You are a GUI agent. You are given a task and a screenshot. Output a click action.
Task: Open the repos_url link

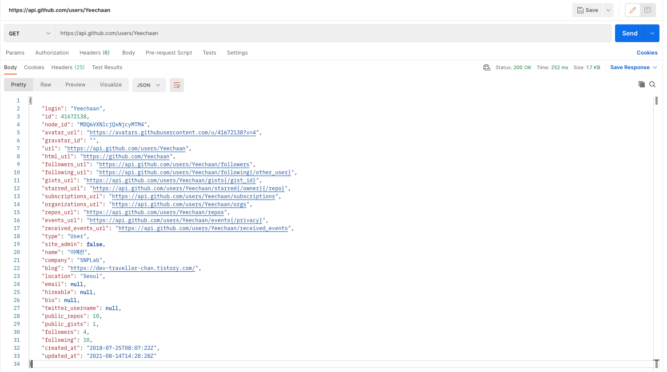[155, 212]
